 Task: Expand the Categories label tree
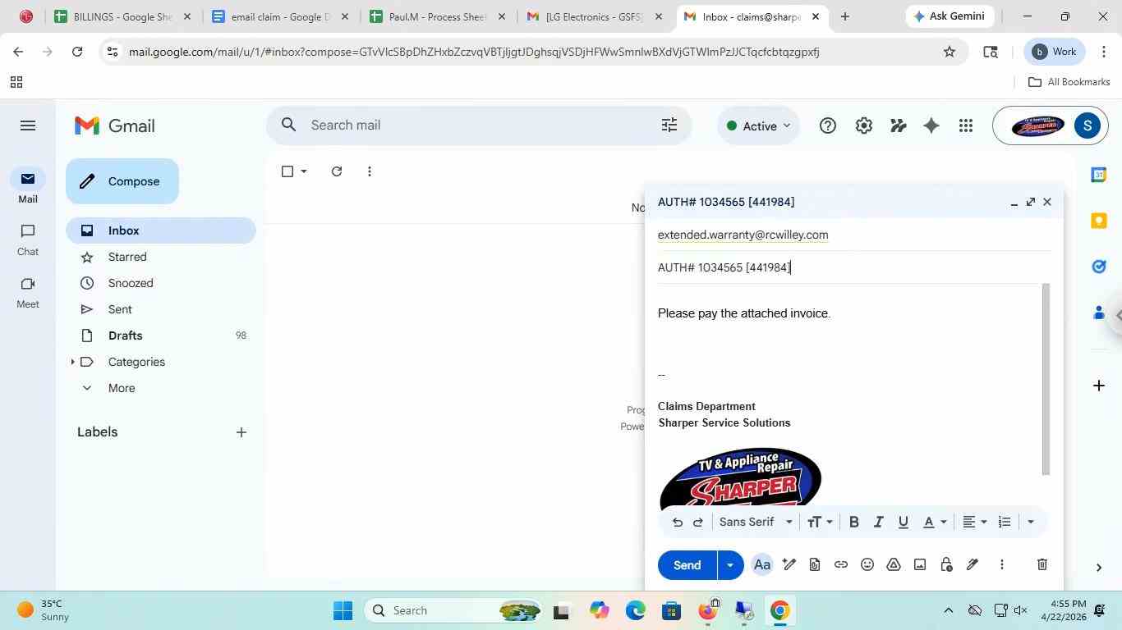(72, 362)
